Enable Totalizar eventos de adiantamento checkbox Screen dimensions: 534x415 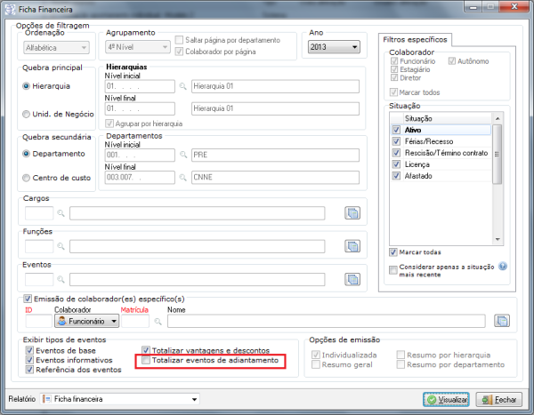(x=147, y=361)
